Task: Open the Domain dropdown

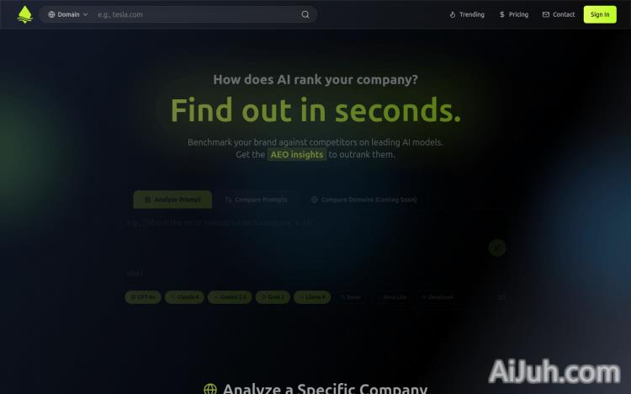Action: pos(68,14)
